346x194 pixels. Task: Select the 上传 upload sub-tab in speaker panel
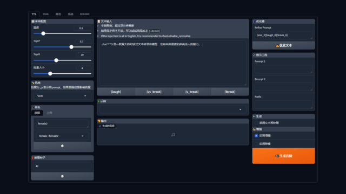[x=49, y=113]
